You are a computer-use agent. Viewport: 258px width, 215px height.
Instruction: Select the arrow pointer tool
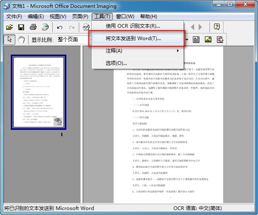point(10,40)
